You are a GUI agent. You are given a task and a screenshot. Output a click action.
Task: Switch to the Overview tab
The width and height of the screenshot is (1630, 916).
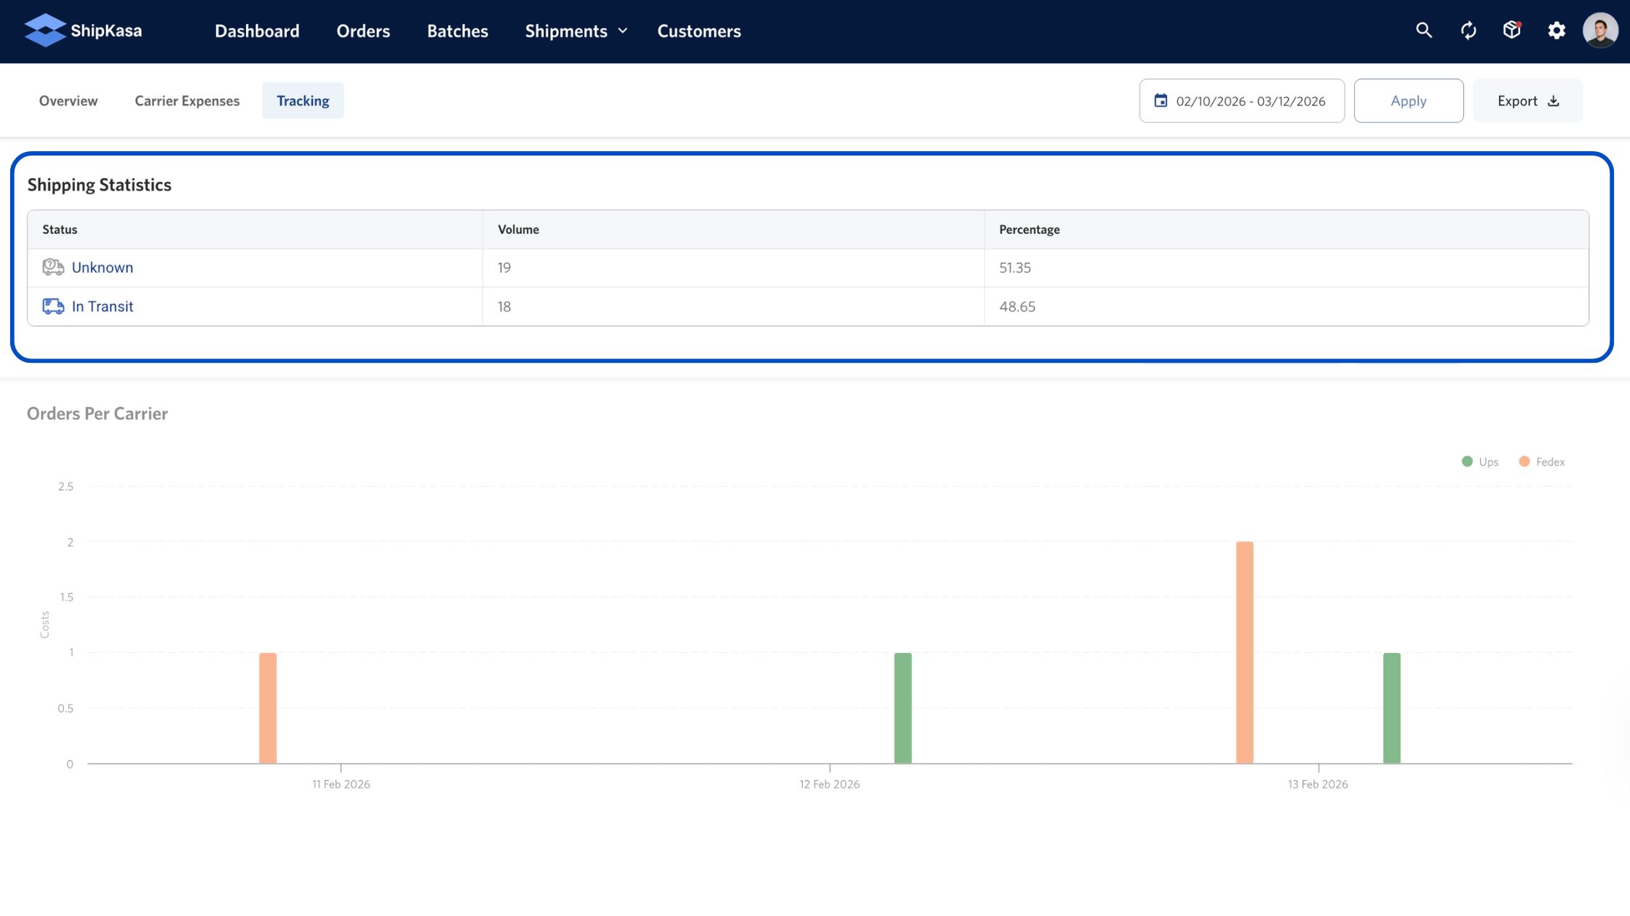pos(68,101)
